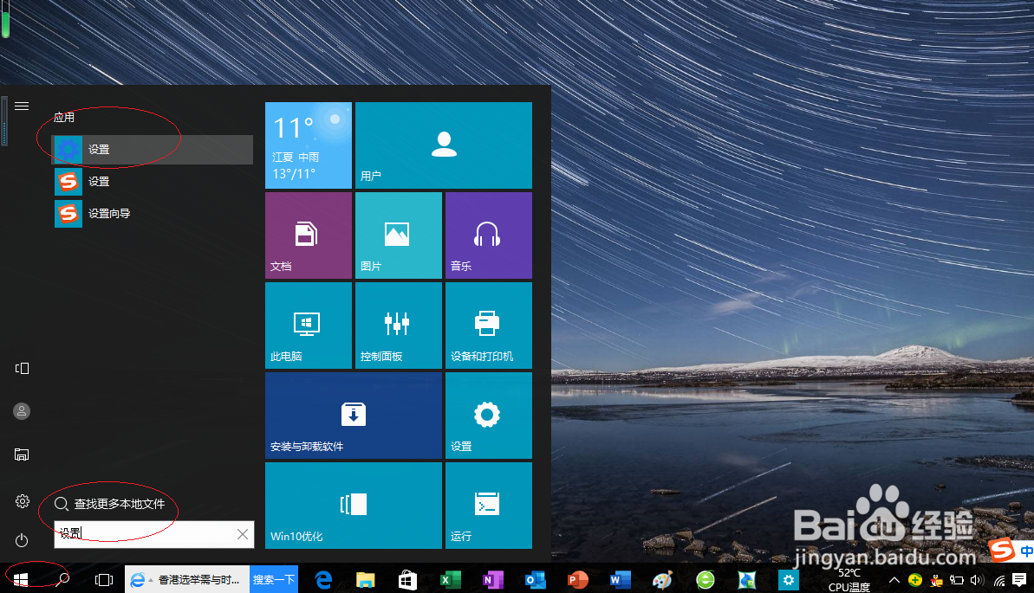Viewport: 1034px width, 593px height.
Task: Open the 此电脑 tile
Action: (x=308, y=326)
